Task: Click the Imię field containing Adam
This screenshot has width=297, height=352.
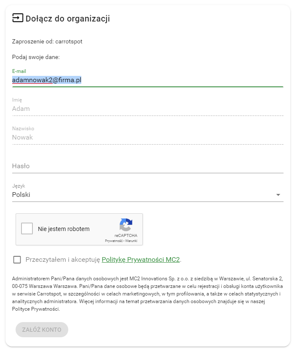Action: 147,109
